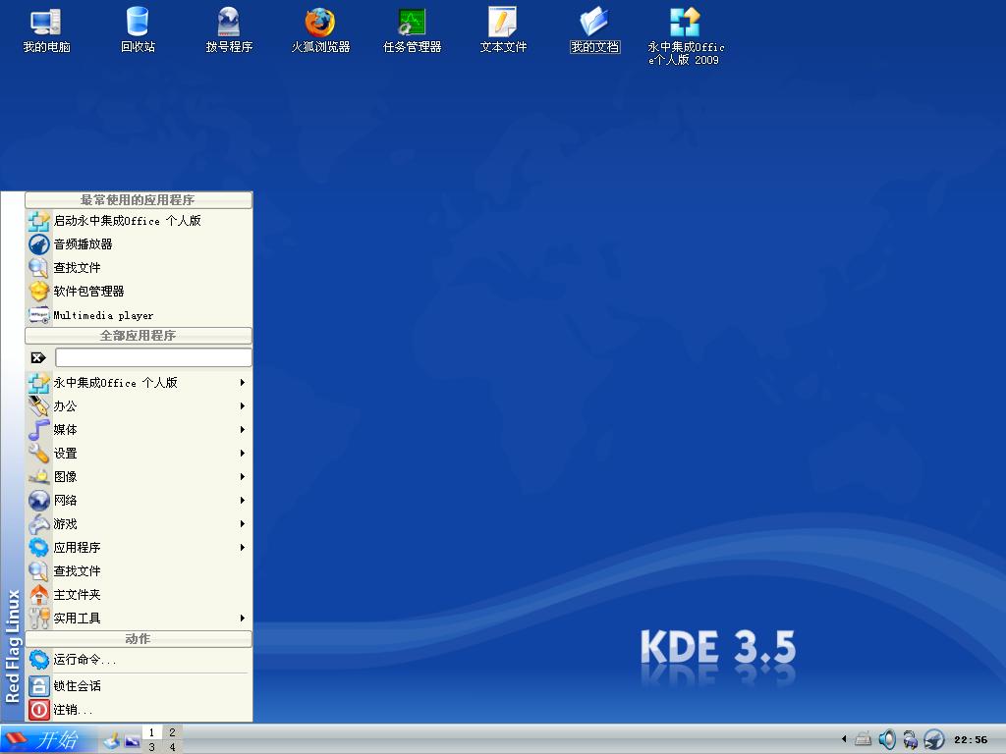Expand the 游戏 submenu
This screenshot has width=1006, height=754.
tap(139, 524)
